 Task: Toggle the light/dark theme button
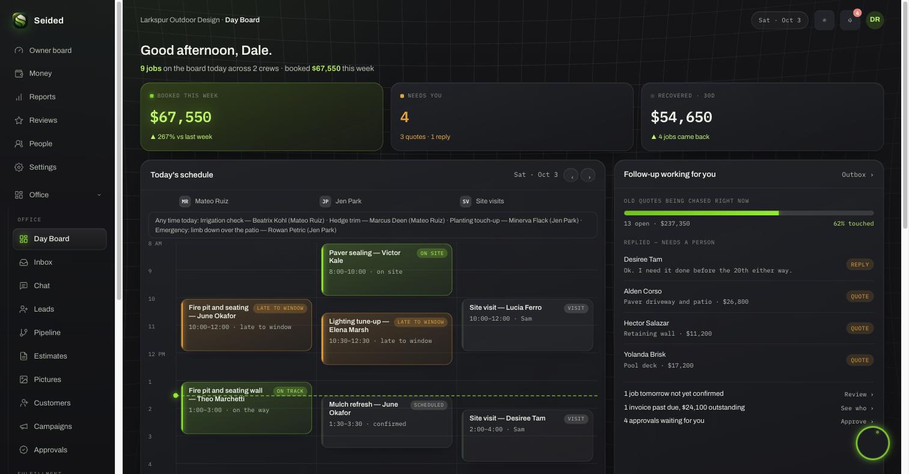[824, 20]
